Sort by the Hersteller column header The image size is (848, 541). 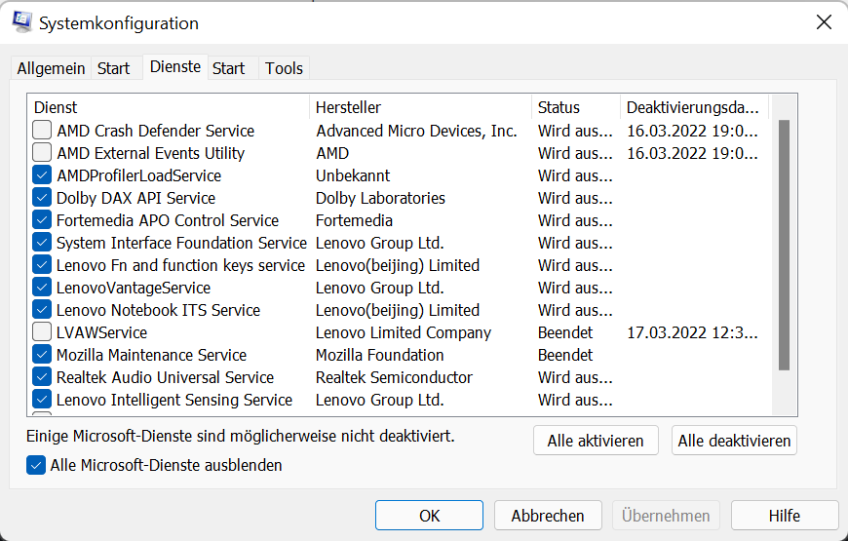[x=420, y=107]
